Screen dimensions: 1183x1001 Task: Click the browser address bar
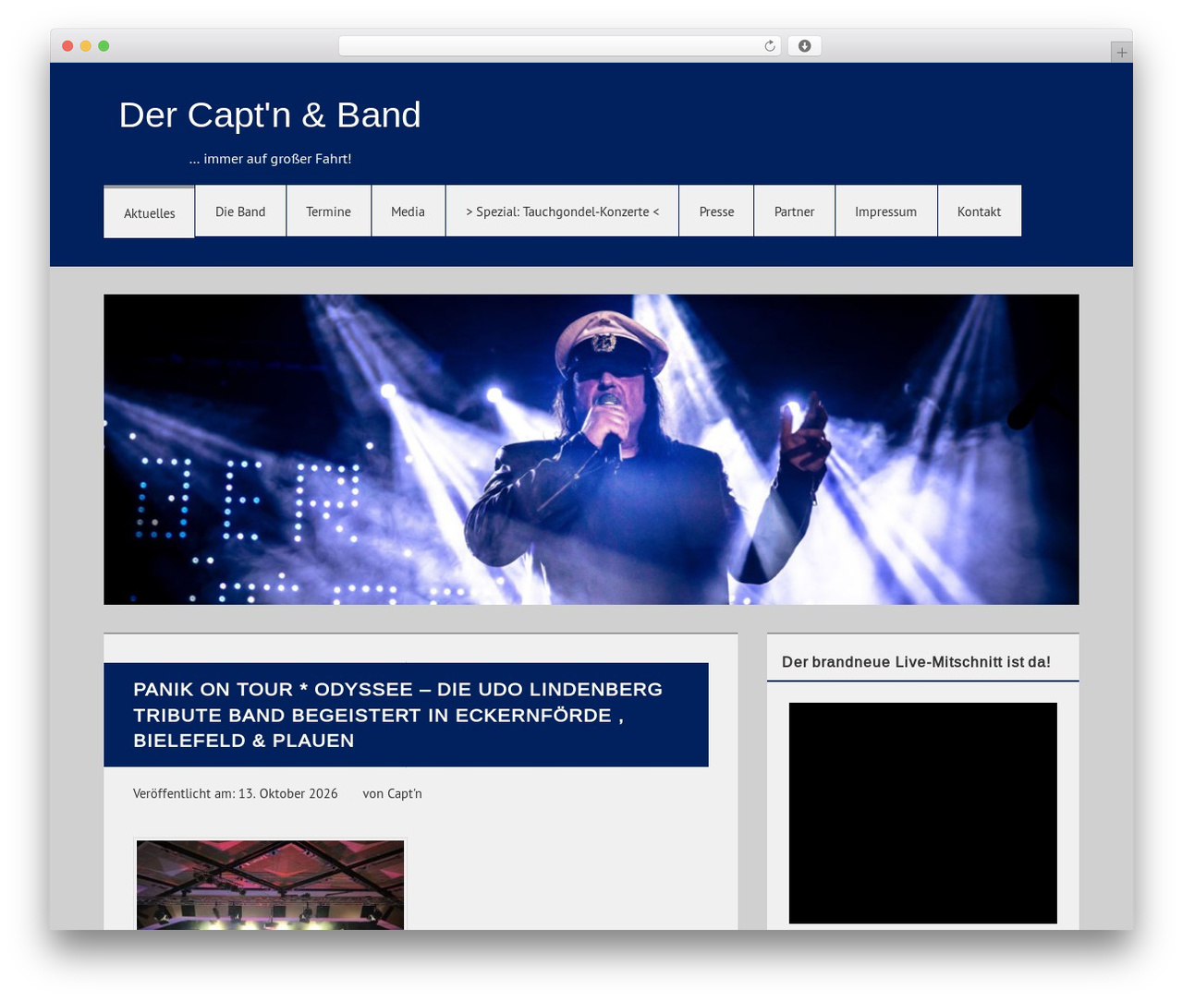[x=559, y=46]
